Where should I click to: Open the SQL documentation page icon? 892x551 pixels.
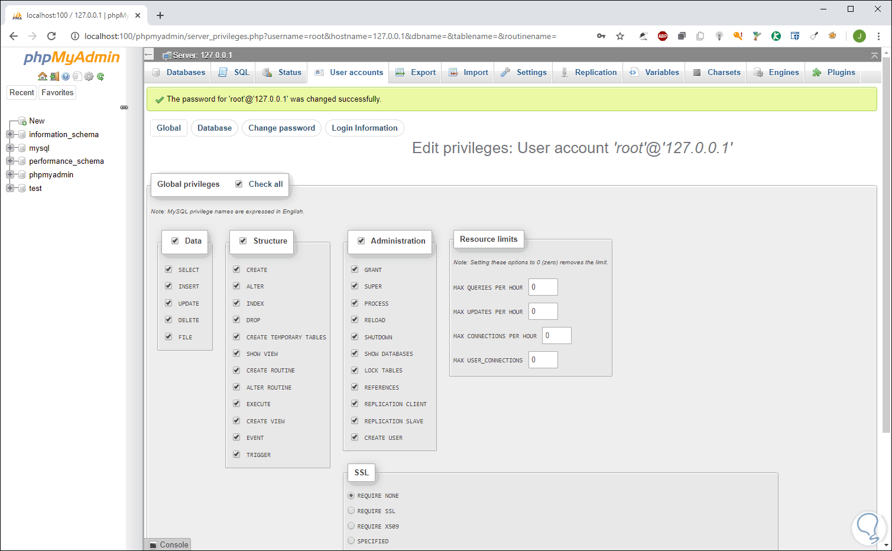pos(77,76)
